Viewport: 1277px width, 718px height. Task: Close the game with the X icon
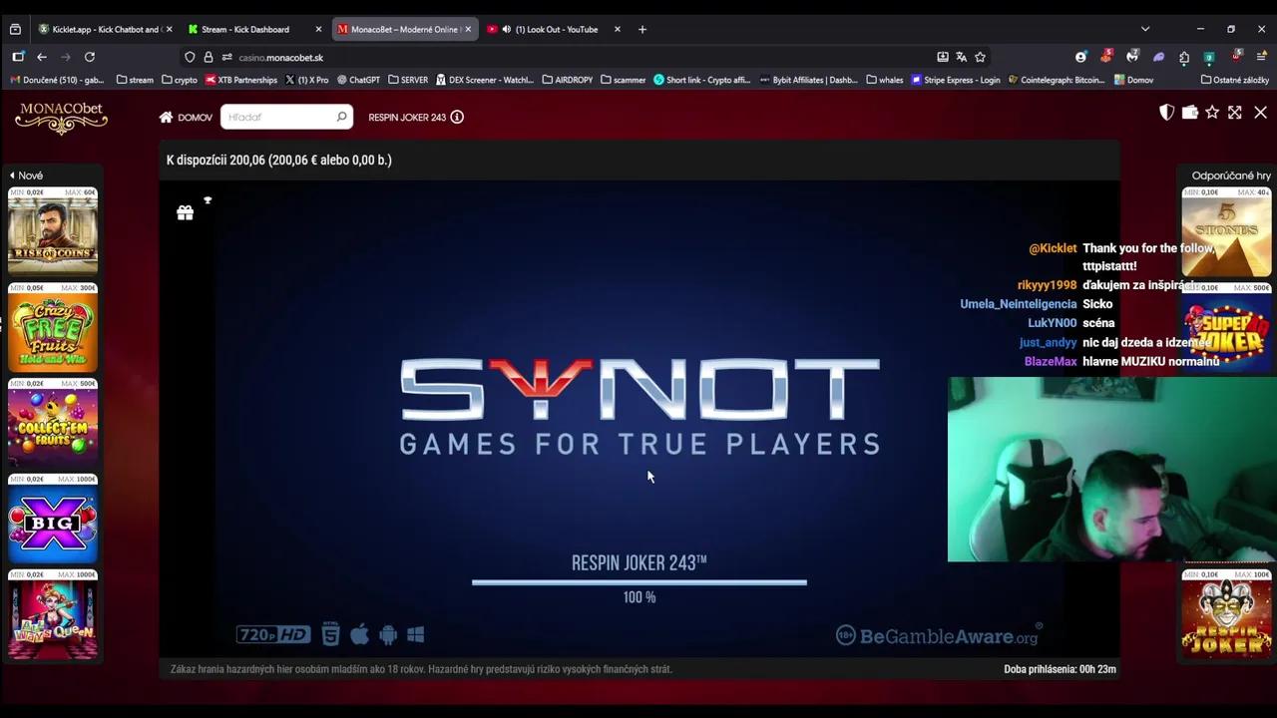point(1260,113)
